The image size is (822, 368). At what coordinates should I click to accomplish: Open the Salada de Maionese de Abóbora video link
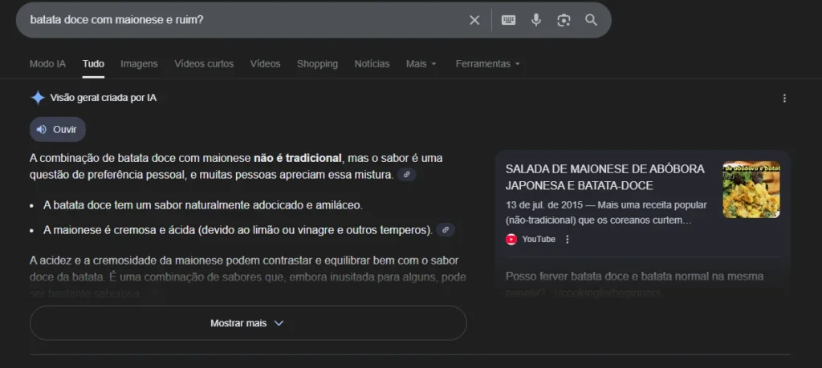click(604, 177)
